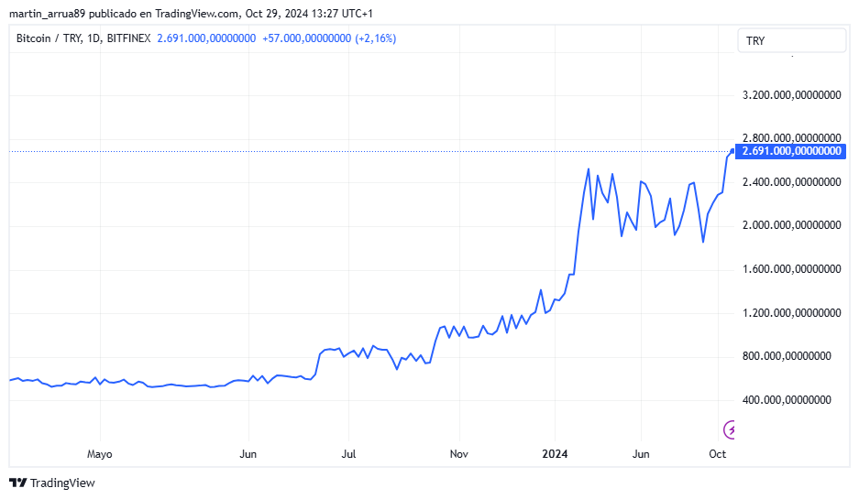The image size is (859, 499).
Task: Click the +57.000 price change value
Action: point(307,38)
